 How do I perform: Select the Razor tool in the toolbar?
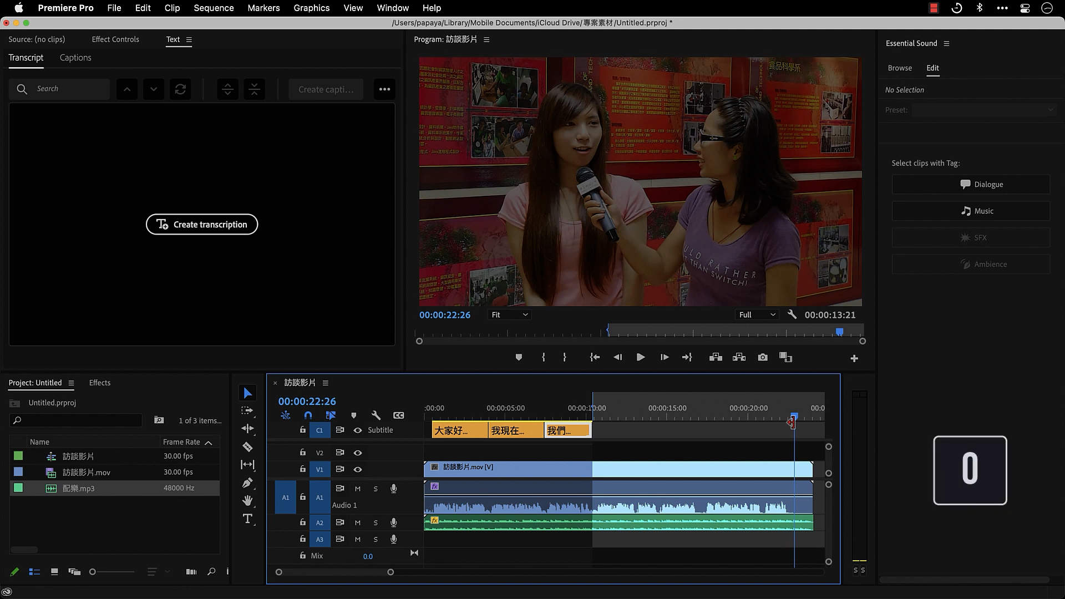[x=247, y=447]
